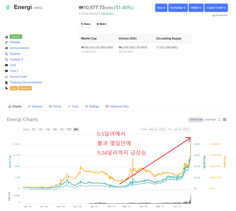Switch to the Historical Data tab
The width and height of the screenshot is (236, 211).
[117, 106]
